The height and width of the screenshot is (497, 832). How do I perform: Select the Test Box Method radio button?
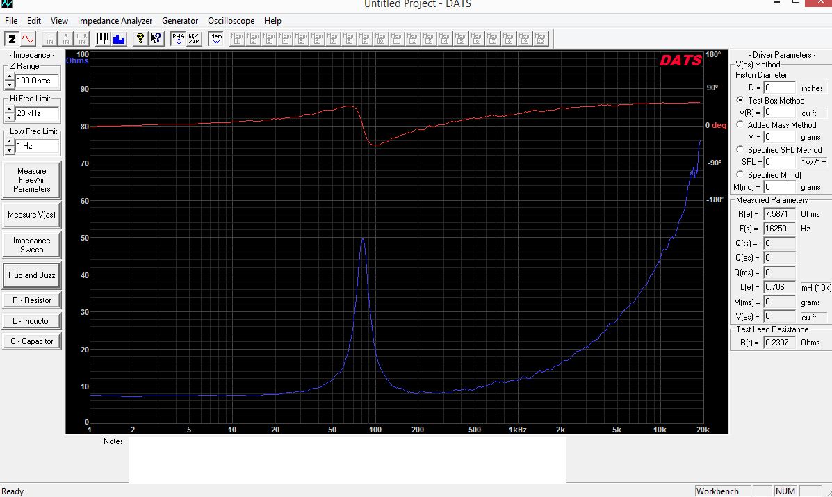coord(740,100)
